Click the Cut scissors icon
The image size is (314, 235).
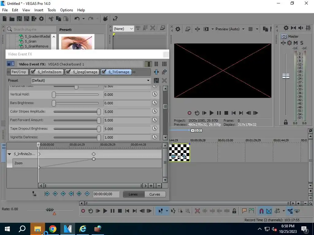[x=51, y=19]
